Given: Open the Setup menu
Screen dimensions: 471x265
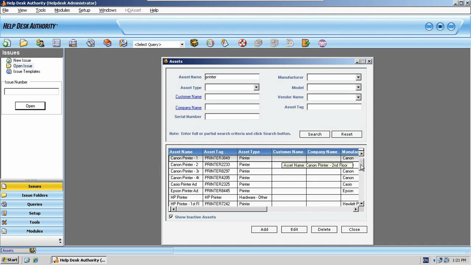Looking at the screenshot, I should tap(84, 10).
